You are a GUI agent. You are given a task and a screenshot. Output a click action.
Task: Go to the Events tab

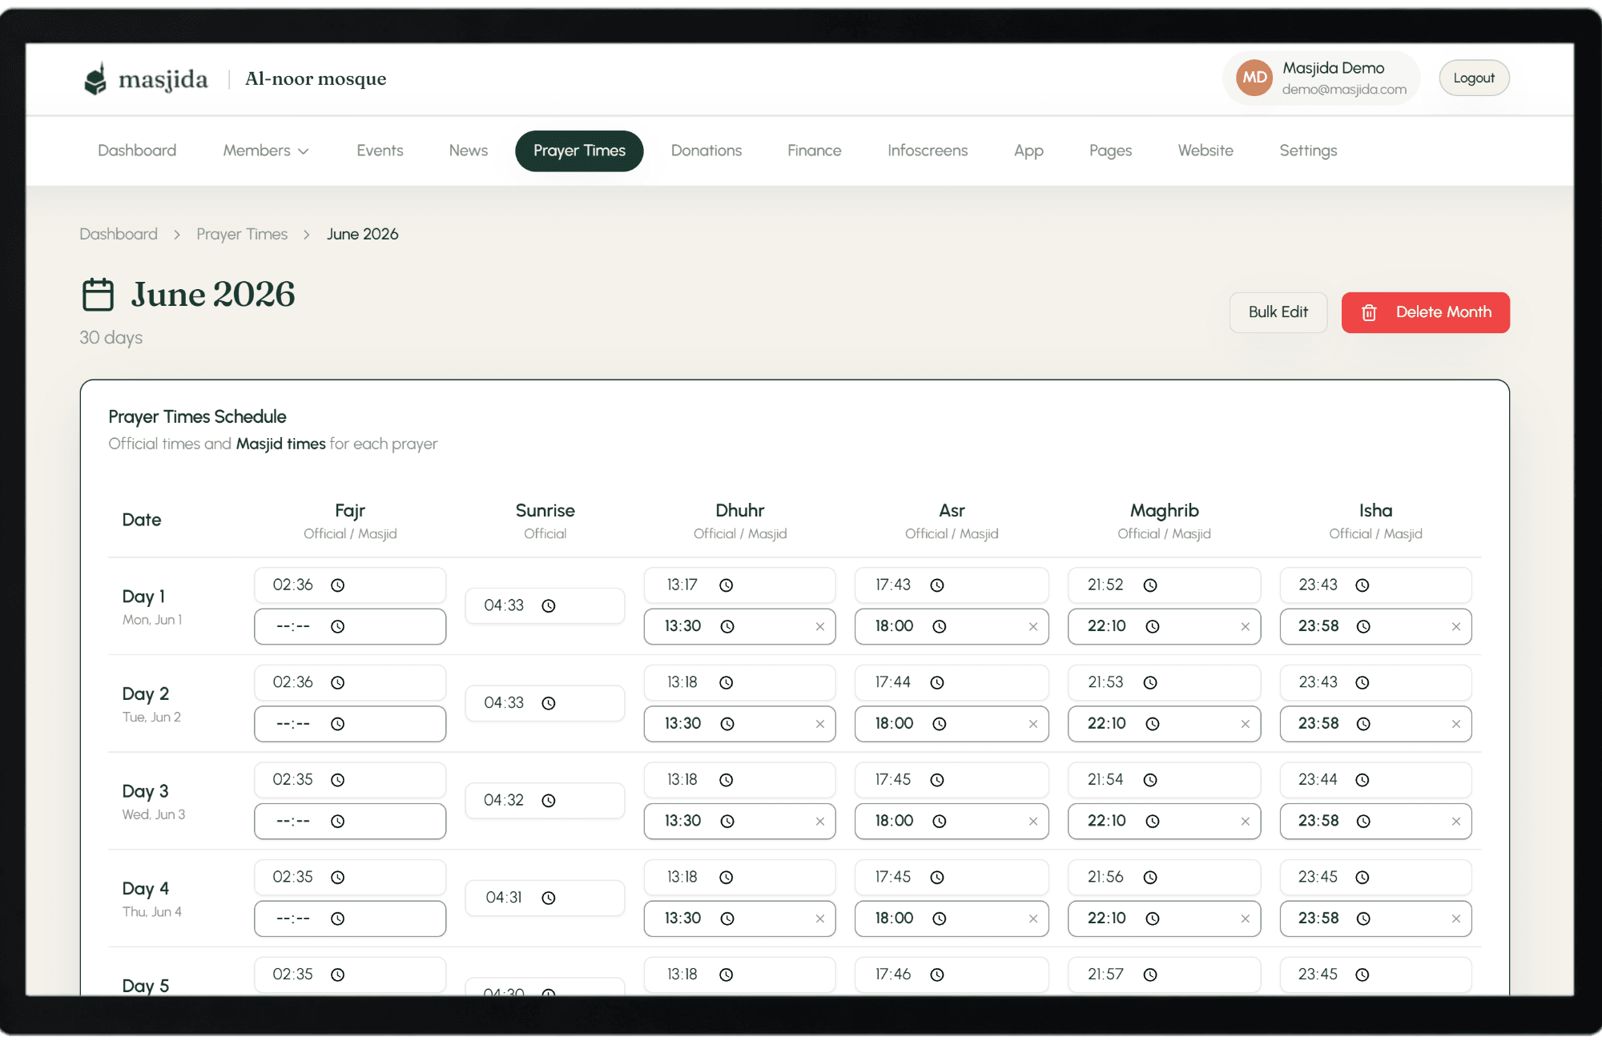380,151
